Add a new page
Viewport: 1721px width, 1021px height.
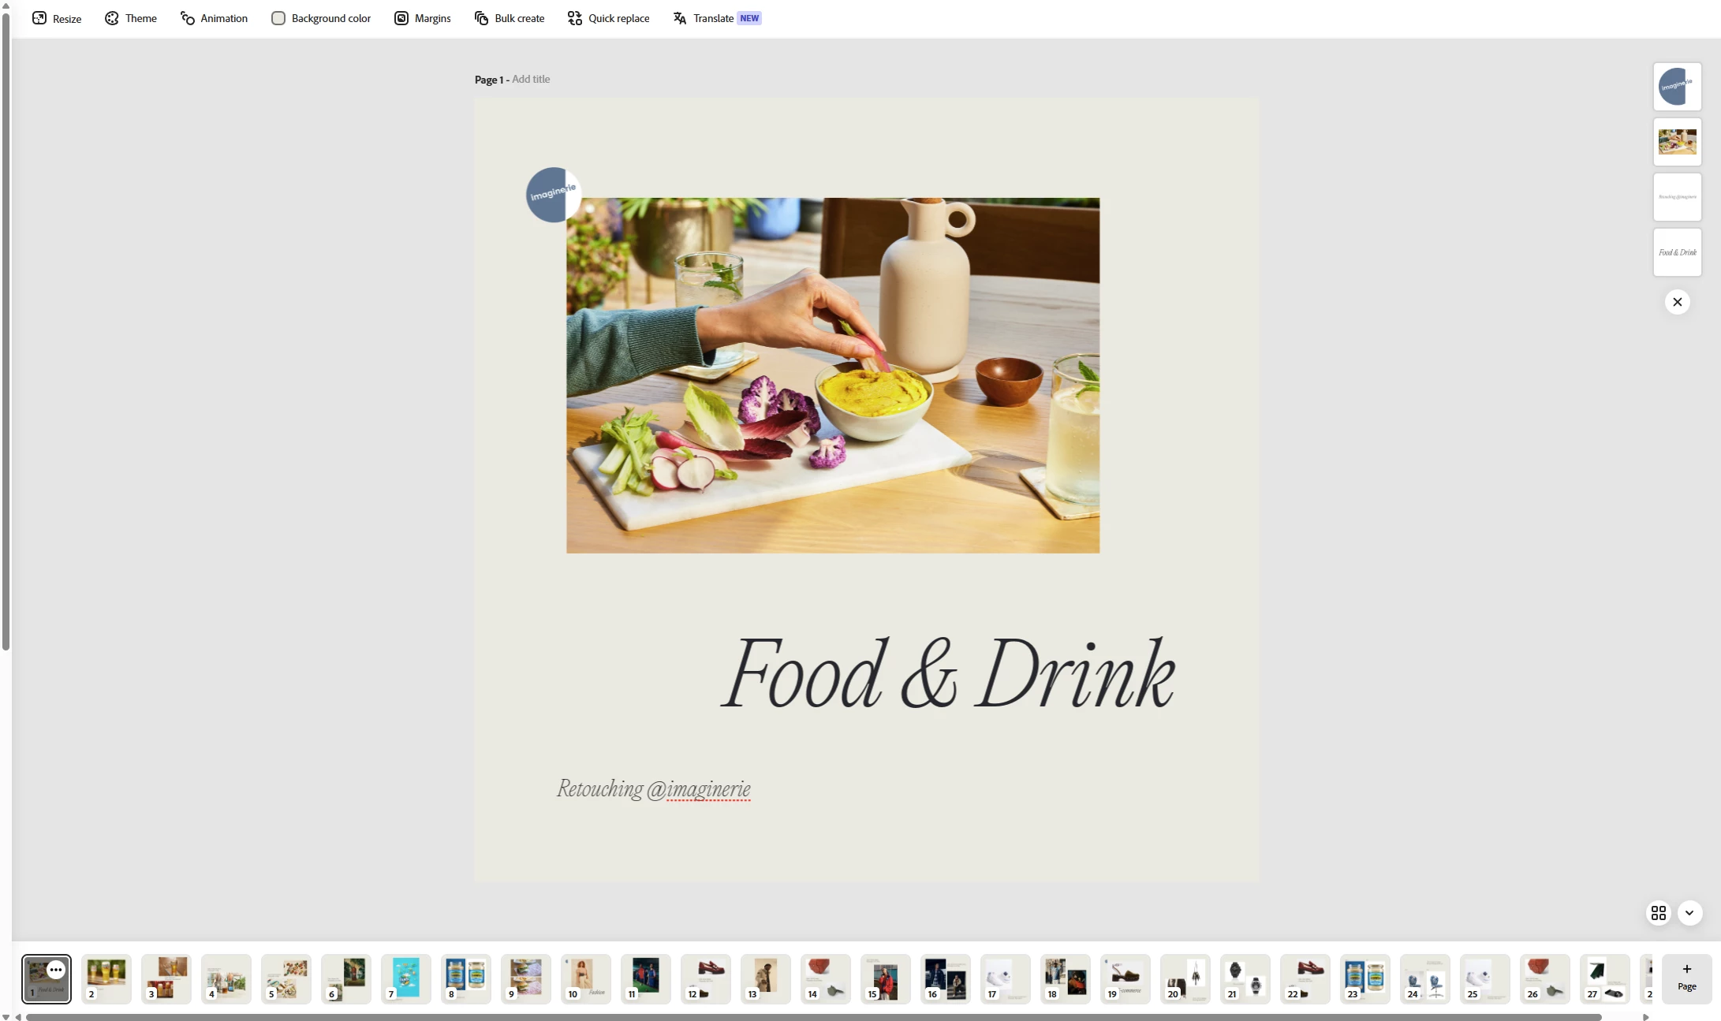coord(1686,978)
